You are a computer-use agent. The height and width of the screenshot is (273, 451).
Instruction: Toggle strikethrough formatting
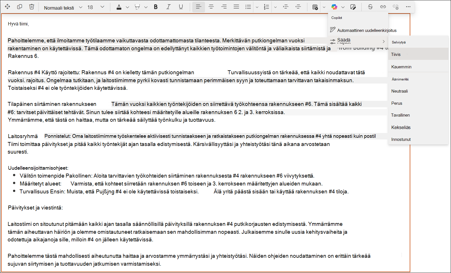point(370,7)
